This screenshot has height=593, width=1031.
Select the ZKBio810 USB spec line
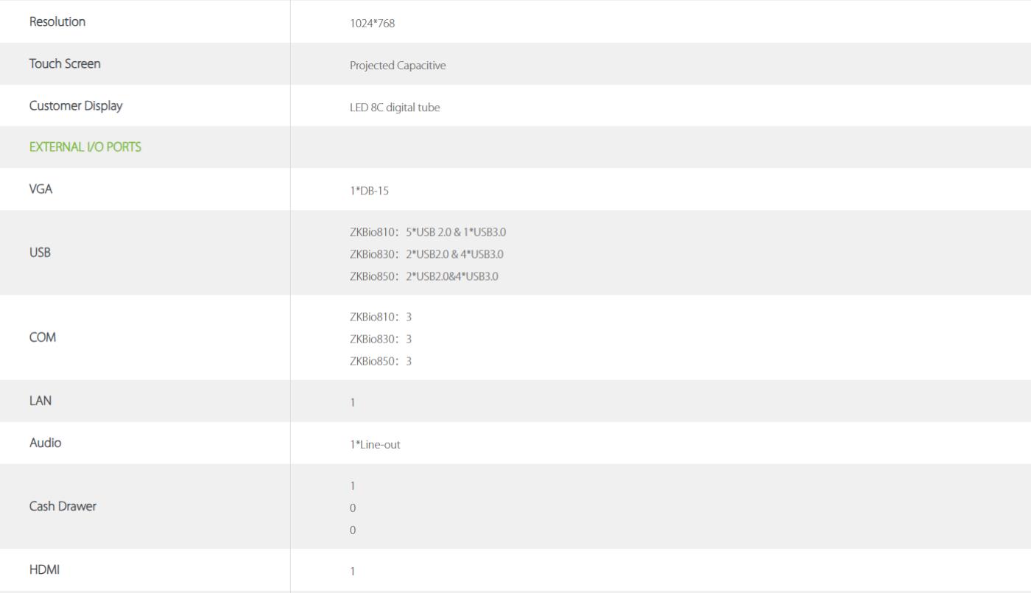coord(428,232)
